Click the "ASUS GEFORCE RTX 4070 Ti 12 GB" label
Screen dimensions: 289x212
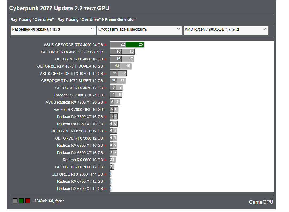click(x=71, y=74)
